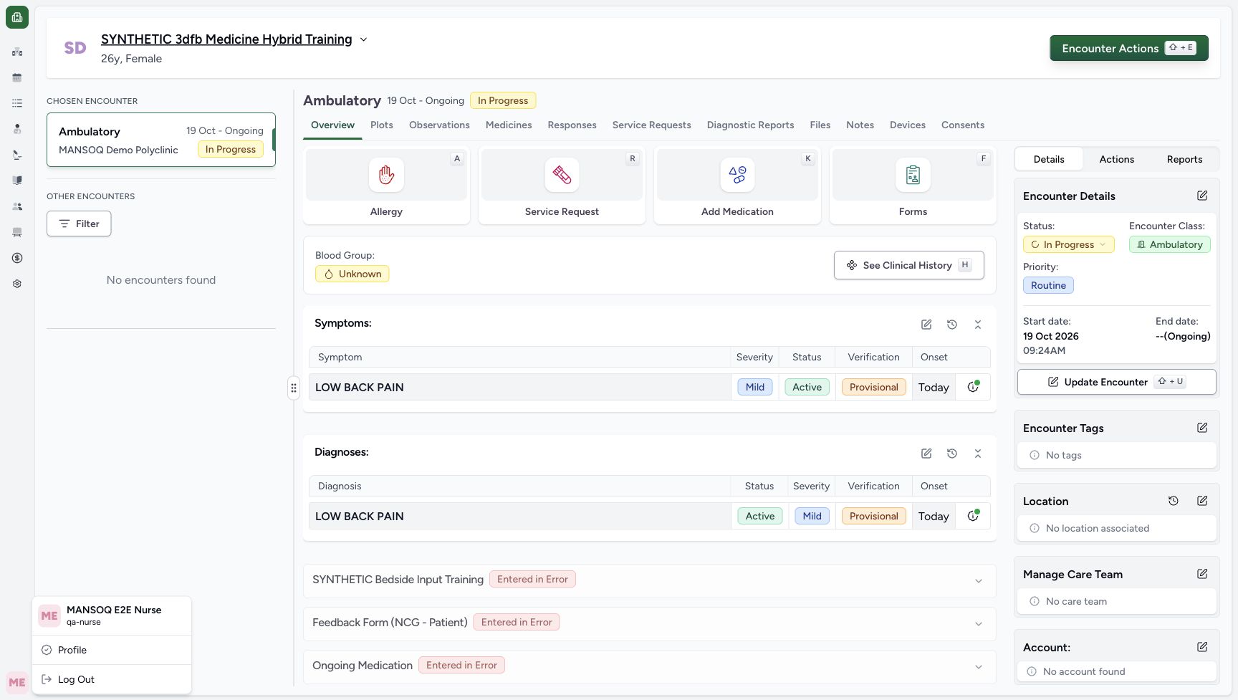Viewport: 1238px width, 700px height.
Task: Switch to the Observations tab
Action: 439,125
